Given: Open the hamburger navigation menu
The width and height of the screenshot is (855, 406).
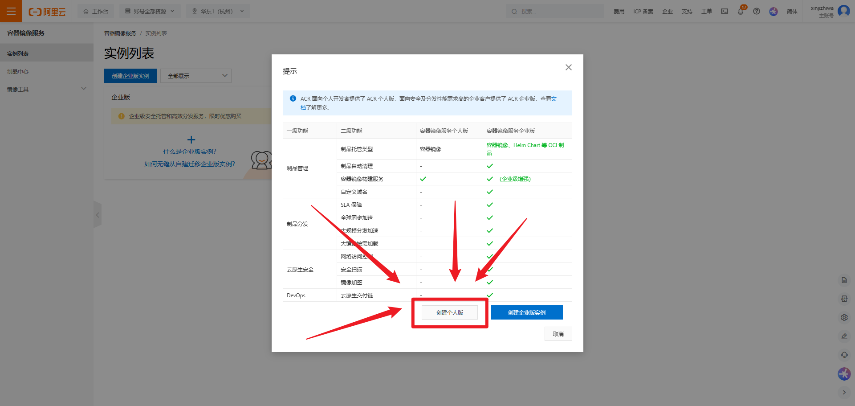Looking at the screenshot, I should click(x=11, y=11).
